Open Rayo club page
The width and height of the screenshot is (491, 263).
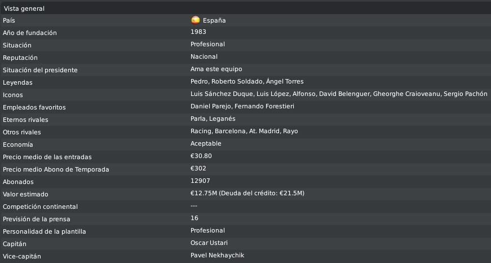(x=290, y=131)
